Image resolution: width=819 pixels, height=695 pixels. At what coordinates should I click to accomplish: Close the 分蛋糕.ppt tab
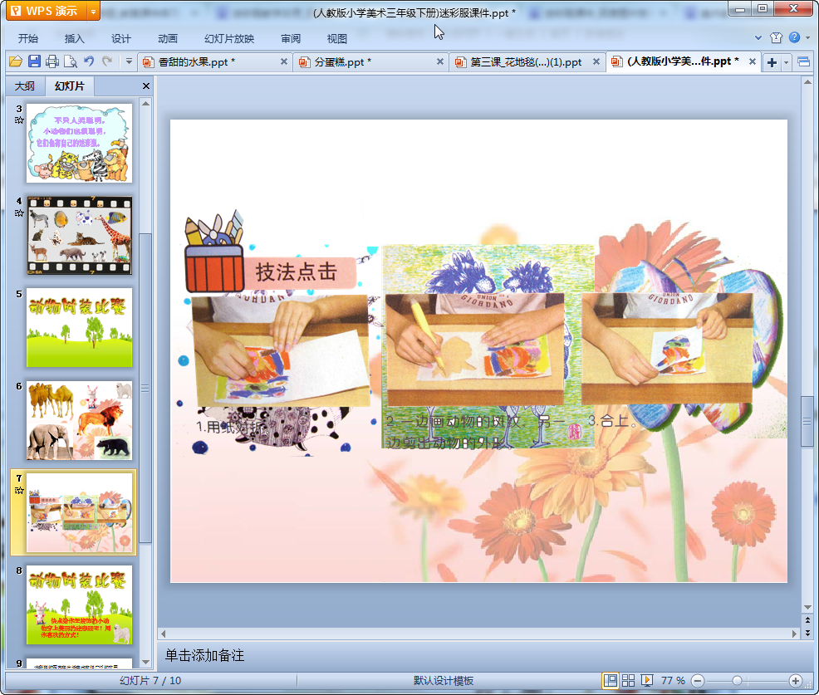coord(439,61)
